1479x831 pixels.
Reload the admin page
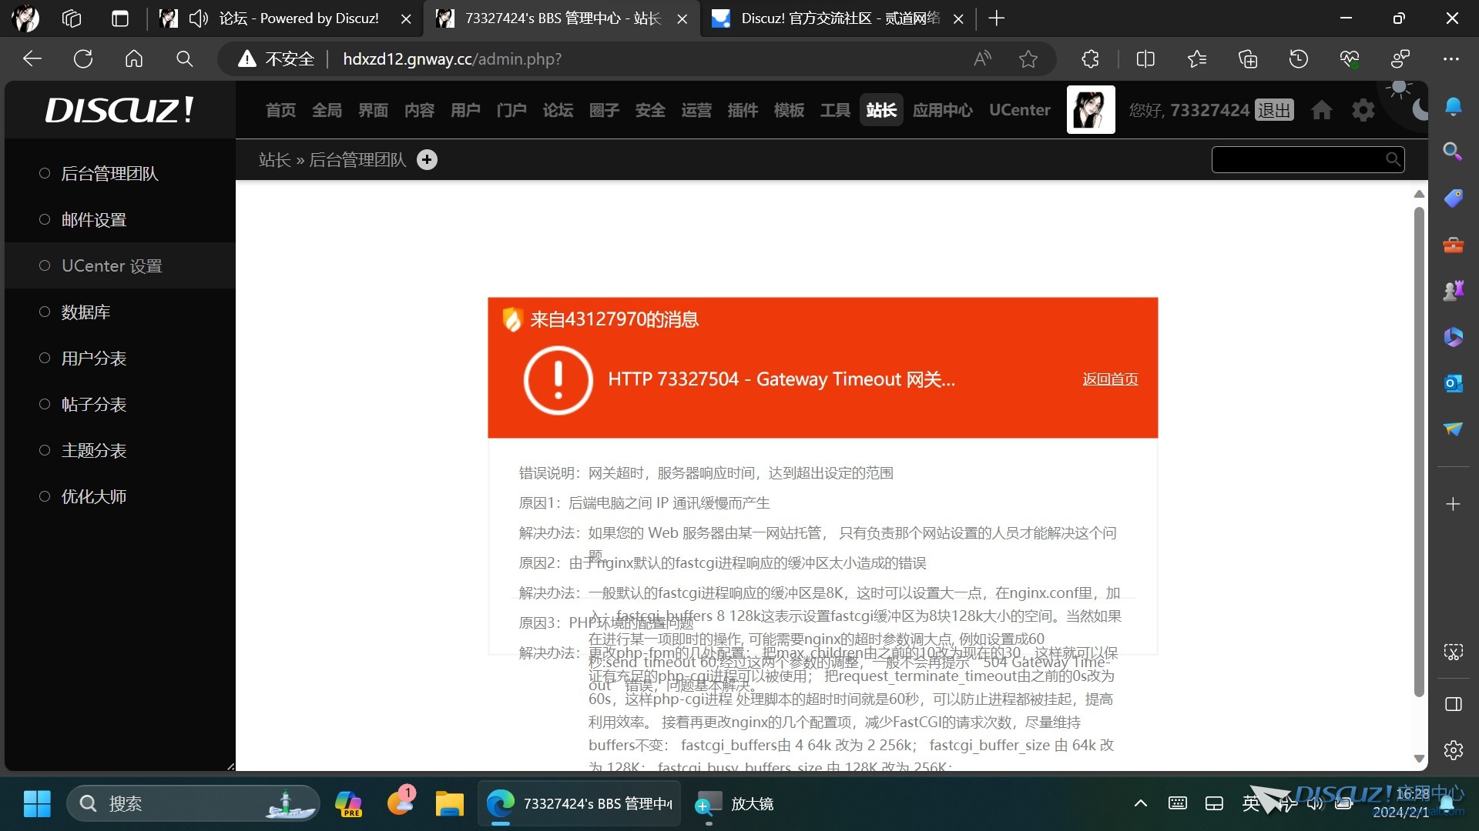pos(83,59)
